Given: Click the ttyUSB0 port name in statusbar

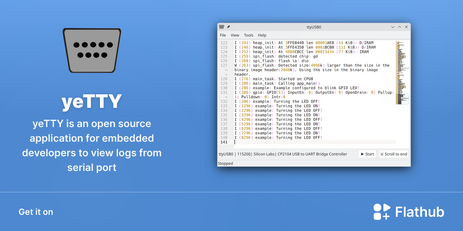Looking at the screenshot, I should coord(226,154).
